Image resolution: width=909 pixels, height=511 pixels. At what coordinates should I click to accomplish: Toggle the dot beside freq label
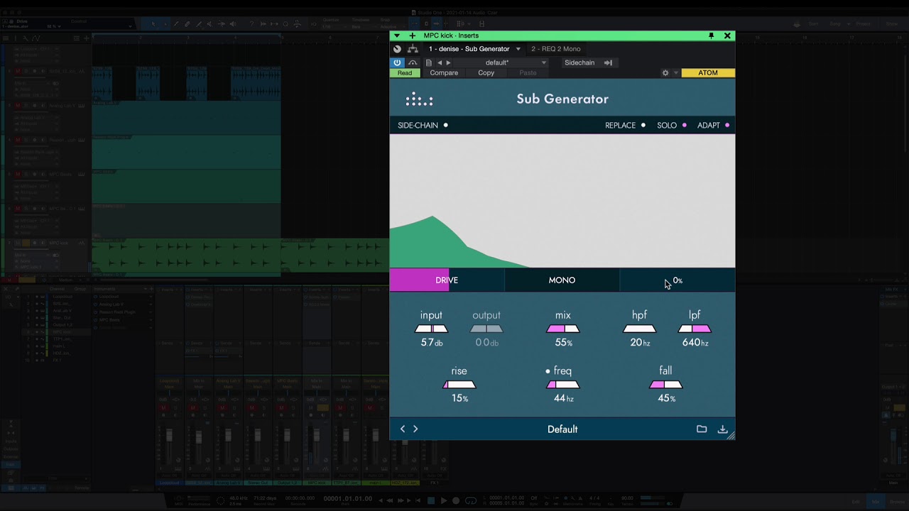click(548, 371)
